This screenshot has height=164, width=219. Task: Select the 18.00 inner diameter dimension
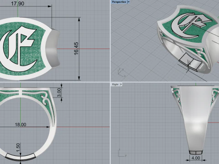coord(21,125)
